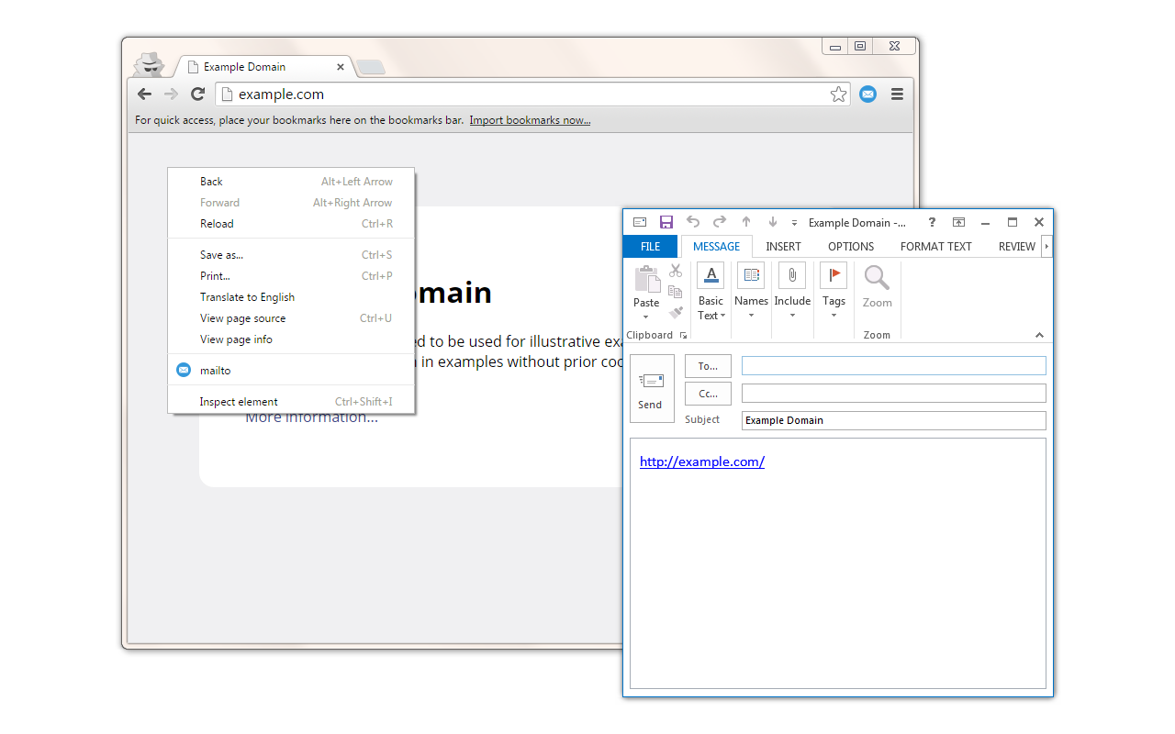Open the Tags flag dropdown
This screenshot has width=1175, height=734.
pos(834,292)
